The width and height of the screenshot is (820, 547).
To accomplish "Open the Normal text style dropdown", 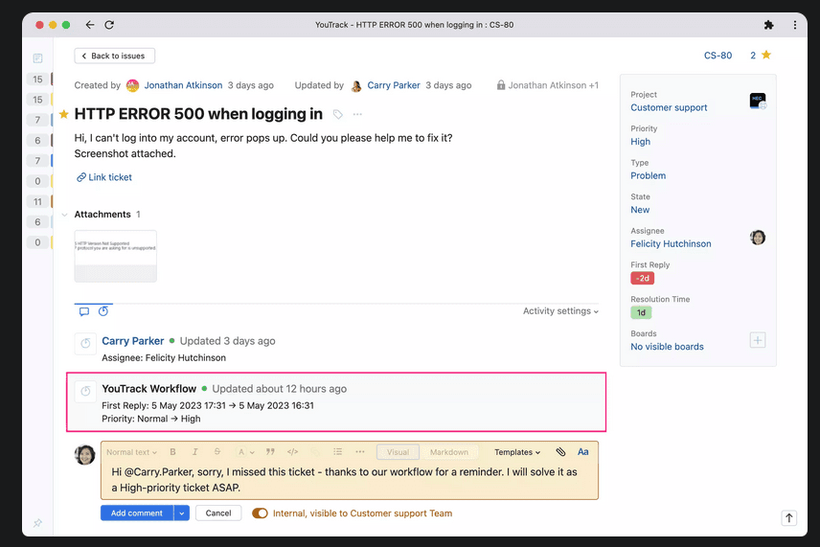I will click(x=131, y=452).
